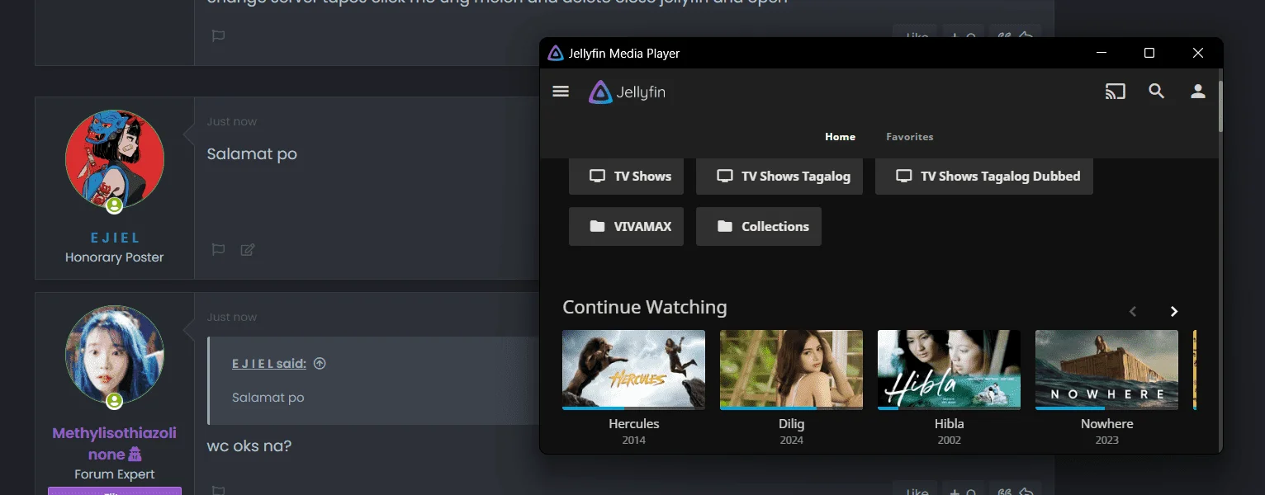Image resolution: width=1265 pixels, height=495 pixels.
Task: Click online status badge on Methylisothiazolinone avatar
Action: pyautogui.click(x=114, y=401)
